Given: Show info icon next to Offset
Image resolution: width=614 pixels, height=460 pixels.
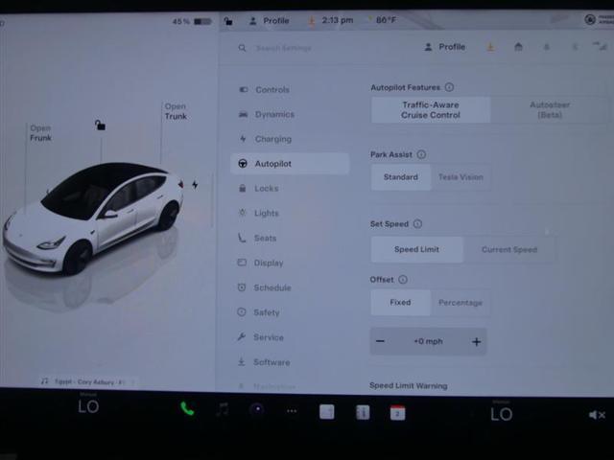Looking at the screenshot, I should click(403, 280).
